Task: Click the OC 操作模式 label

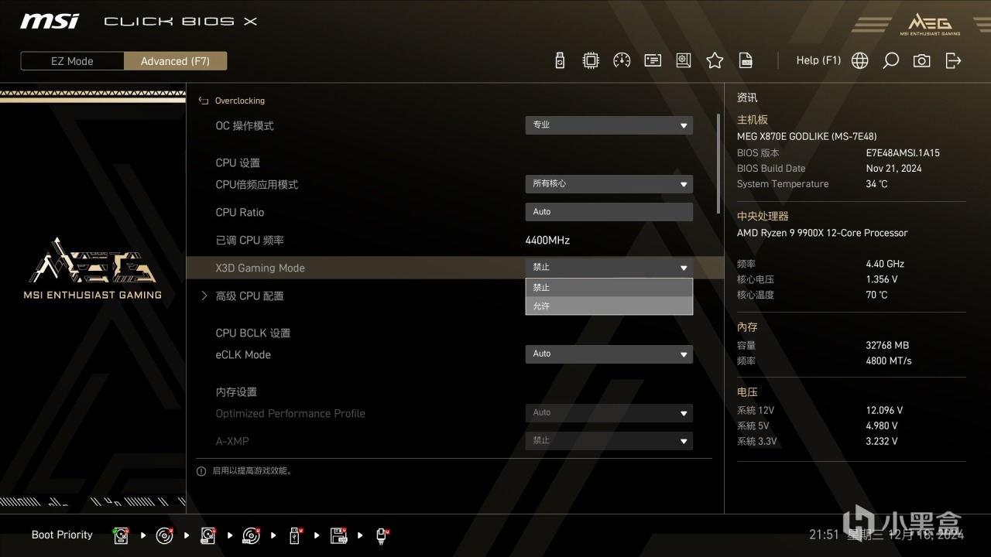Action: point(245,125)
